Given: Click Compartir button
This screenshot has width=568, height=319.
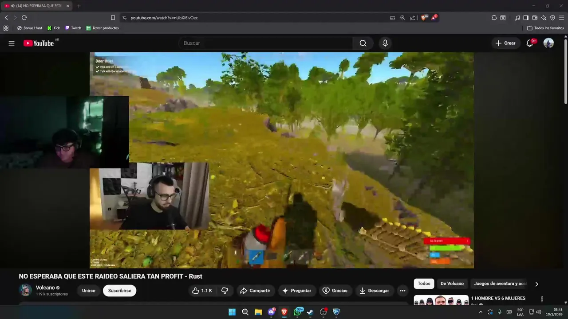Looking at the screenshot, I should click(x=255, y=291).
